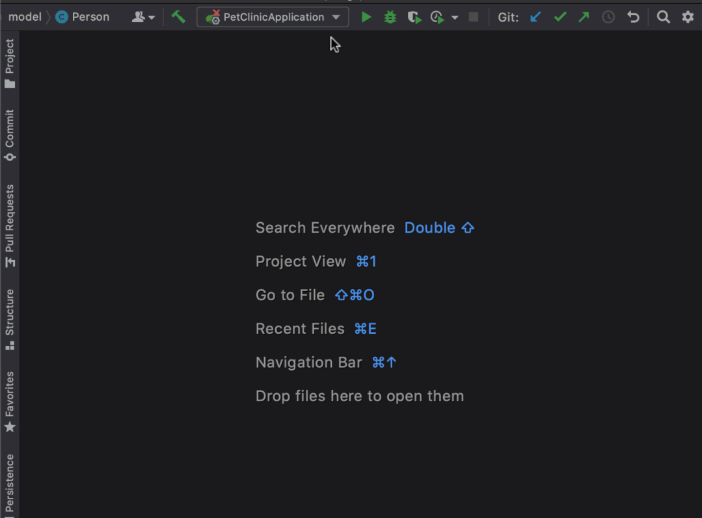
Task: Run the PetClinicApplication
Action: [366, 17]
